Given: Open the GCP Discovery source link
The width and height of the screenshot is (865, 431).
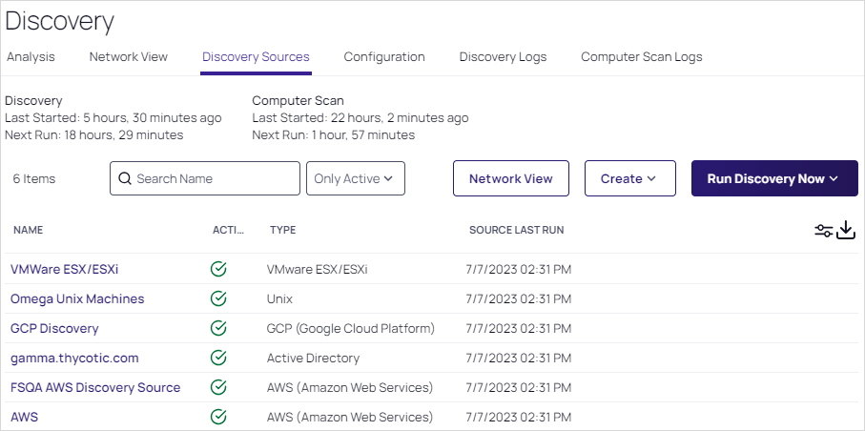Looking at the screenshot, I should click(54, 328).
